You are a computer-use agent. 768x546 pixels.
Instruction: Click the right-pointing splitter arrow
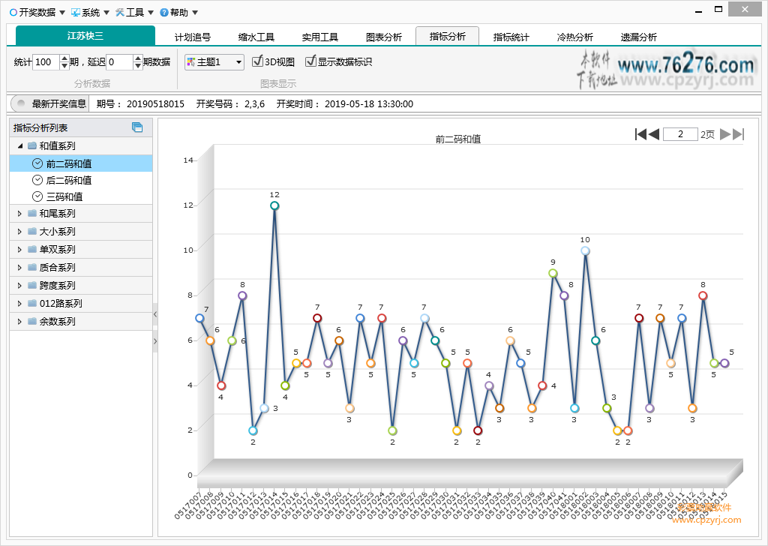tap(155, 341)
